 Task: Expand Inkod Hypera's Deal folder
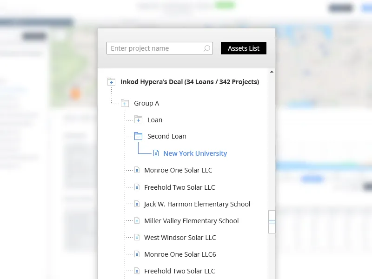pyautogui.click(x=111, y=82)
